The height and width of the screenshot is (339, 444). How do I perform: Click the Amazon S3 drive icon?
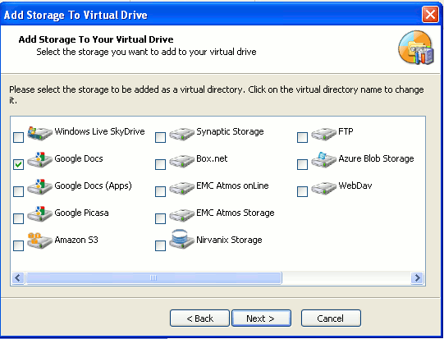click(39, 241)
